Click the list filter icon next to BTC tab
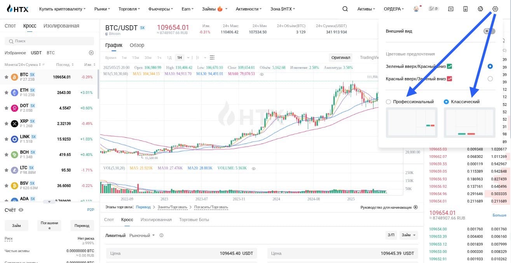The image size is (511, 263). (x=91, y=53)
